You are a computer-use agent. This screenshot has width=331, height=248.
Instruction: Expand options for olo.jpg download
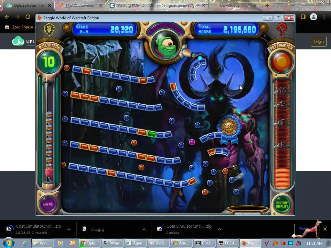pyautogui.click(x=144, y=229)
